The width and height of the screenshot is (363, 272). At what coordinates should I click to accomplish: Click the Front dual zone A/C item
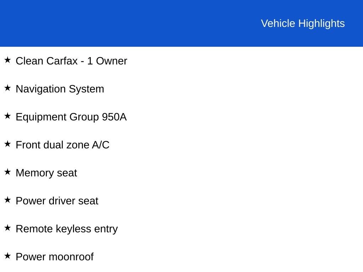(x=62, y=145)
